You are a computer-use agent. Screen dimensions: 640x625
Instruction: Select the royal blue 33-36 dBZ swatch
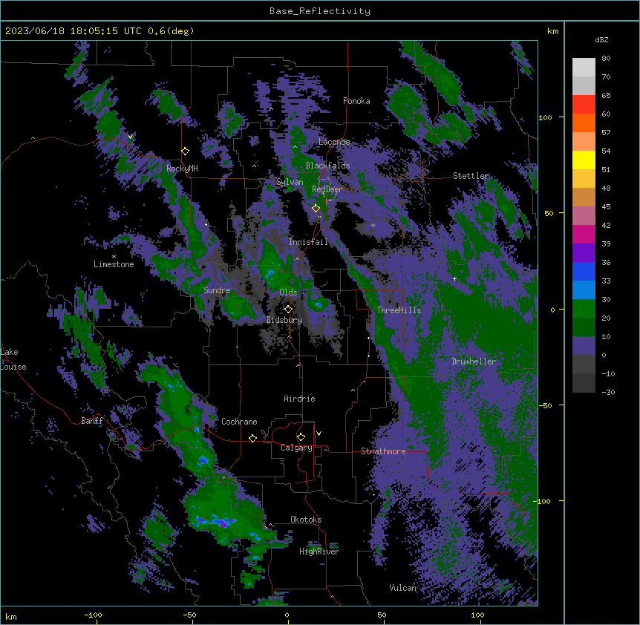click(584, 271)
